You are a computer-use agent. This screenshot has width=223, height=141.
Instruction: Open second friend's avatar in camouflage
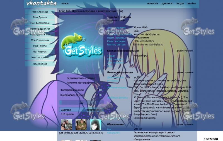pos(81,125)
